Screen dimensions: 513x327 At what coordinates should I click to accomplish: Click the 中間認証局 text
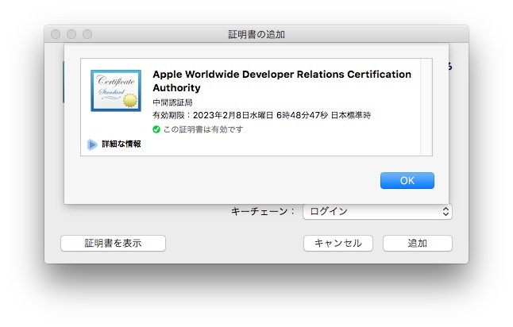[172, 102]
